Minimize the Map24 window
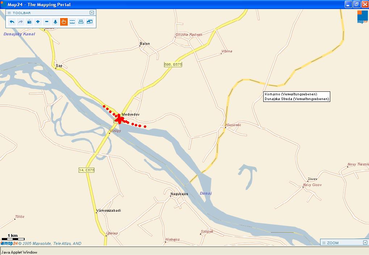369x255 pixels. tap(348, 4)
